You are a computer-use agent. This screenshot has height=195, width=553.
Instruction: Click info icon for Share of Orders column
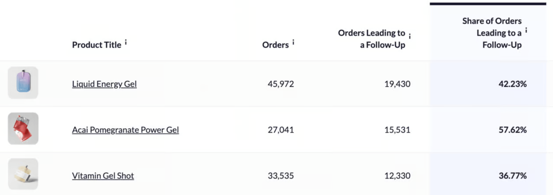(526, 30)
